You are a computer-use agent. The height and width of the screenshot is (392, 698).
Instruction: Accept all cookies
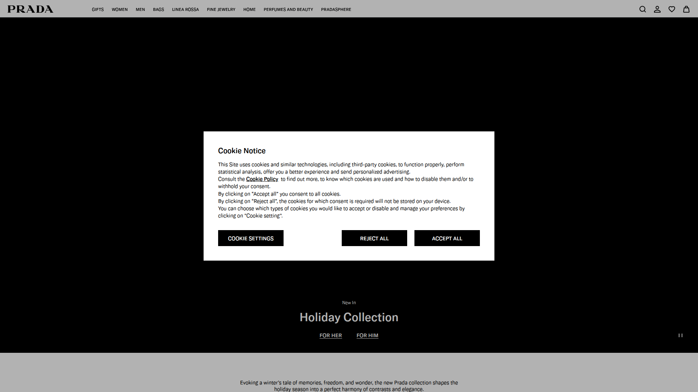[x=447, y=238]
